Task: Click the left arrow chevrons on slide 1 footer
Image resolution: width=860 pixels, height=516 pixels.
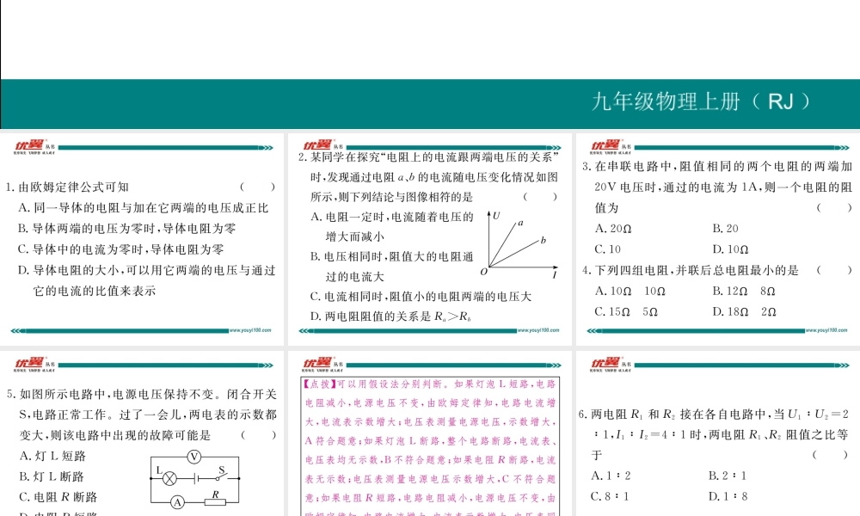Action: pos(15,330)
